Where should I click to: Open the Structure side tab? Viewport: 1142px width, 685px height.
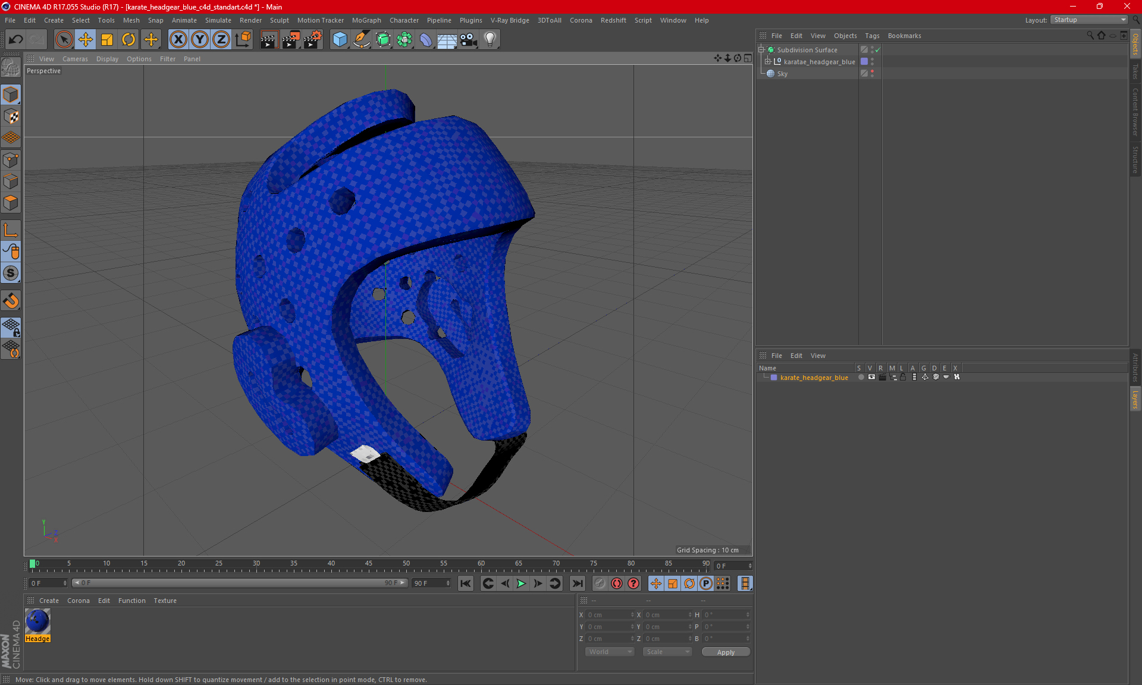coord(1135,159)
